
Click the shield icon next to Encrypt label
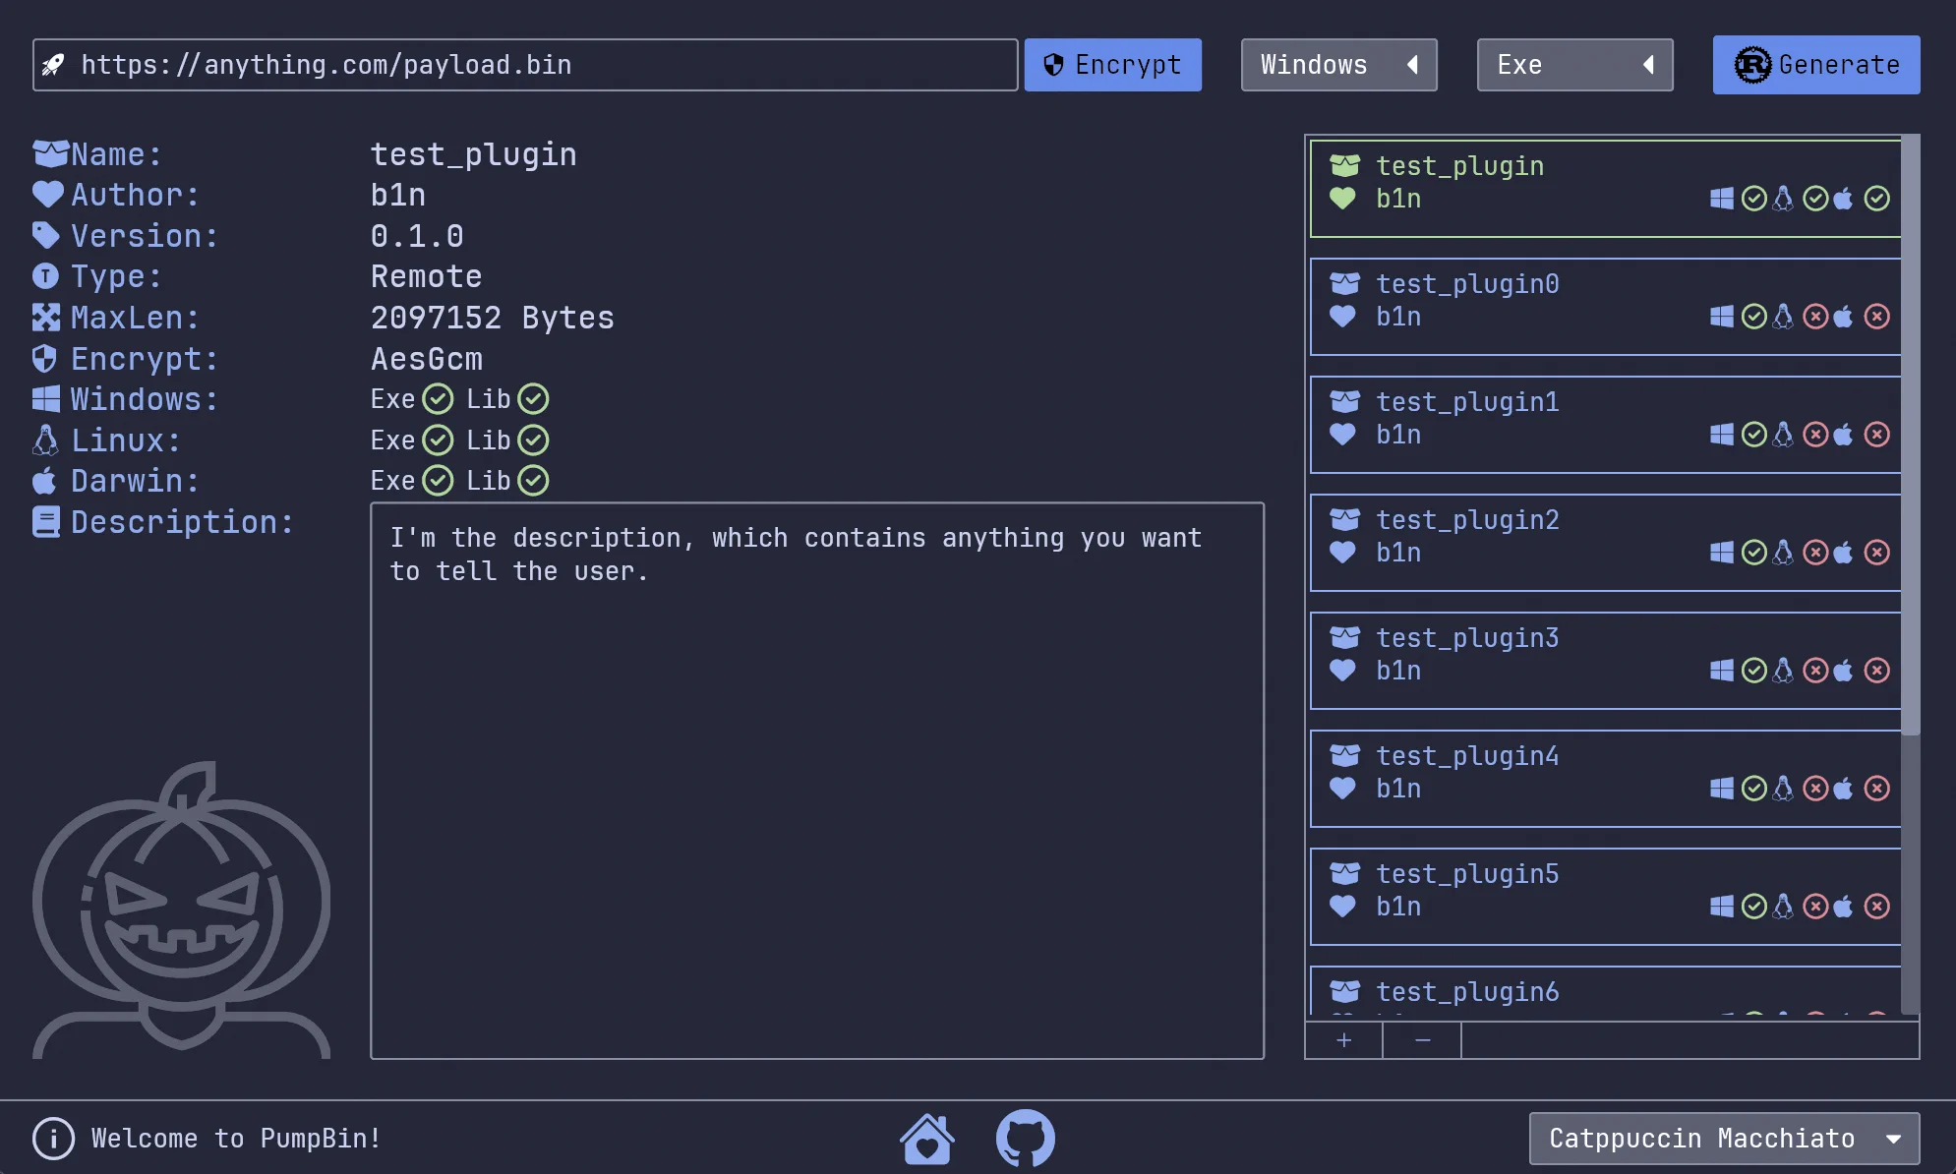(45, 358)
